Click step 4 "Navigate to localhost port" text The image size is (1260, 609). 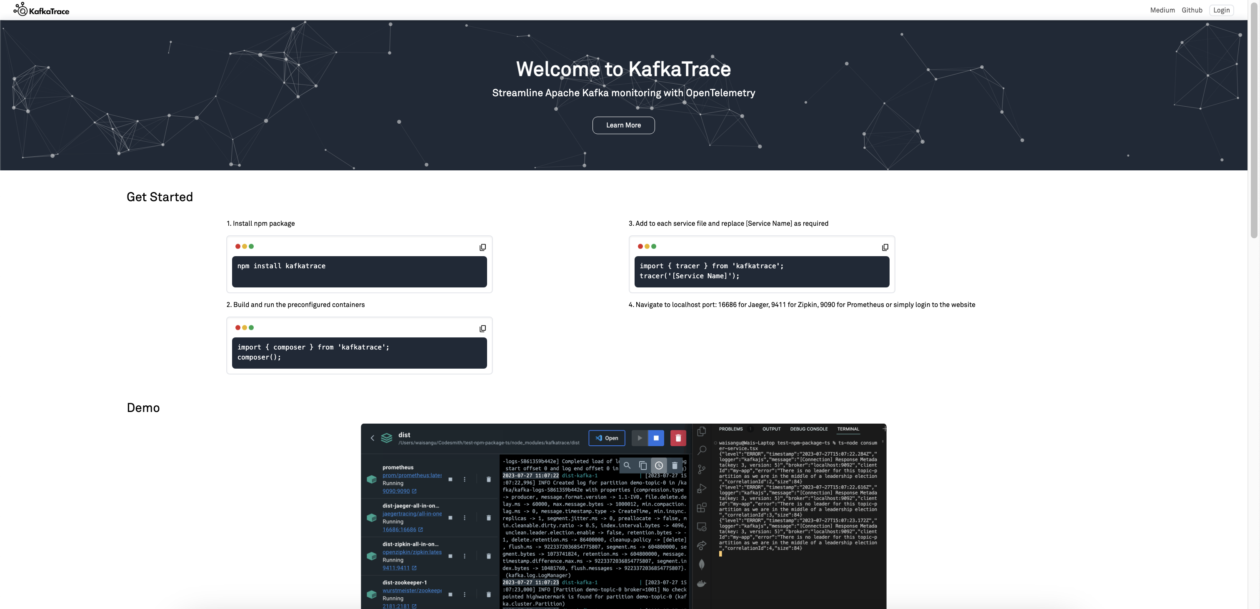[x=802, y=305]
